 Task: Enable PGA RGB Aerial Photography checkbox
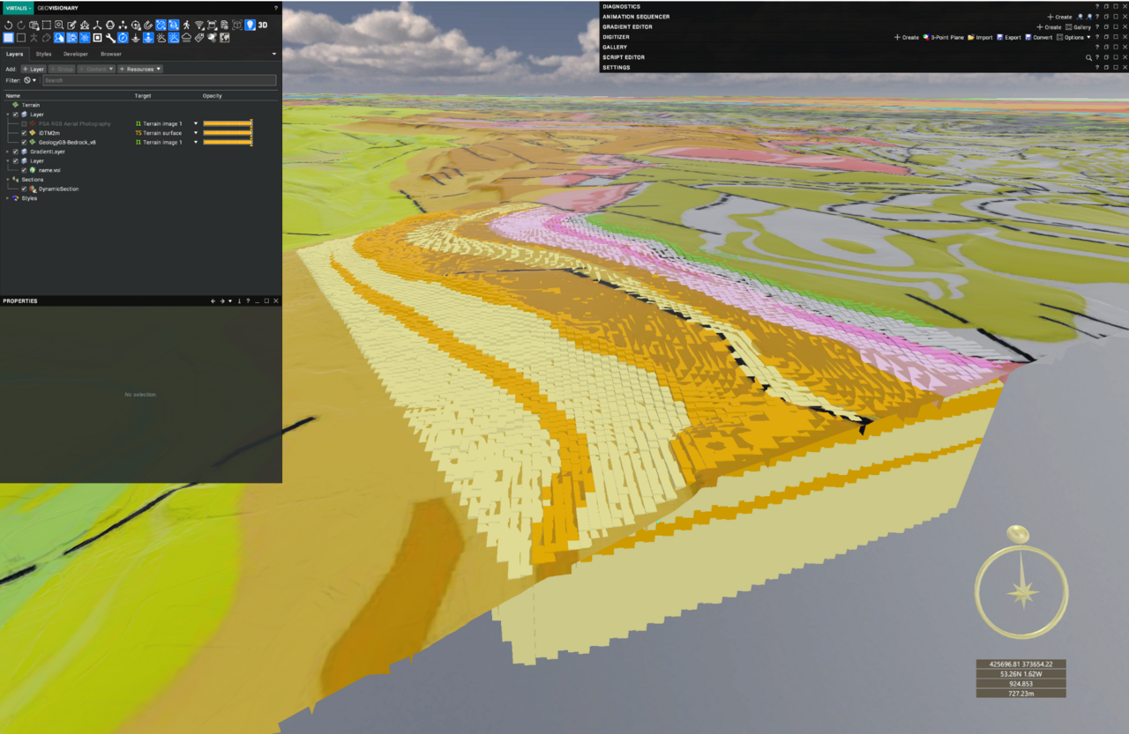point(24,124)
